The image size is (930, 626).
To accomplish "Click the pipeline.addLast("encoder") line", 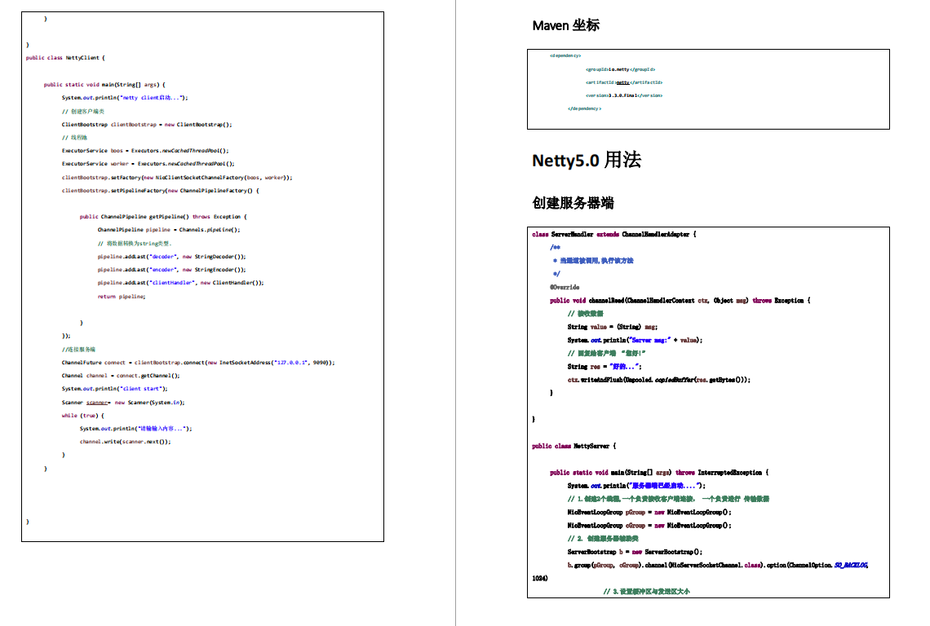I will tap(171, 270).
